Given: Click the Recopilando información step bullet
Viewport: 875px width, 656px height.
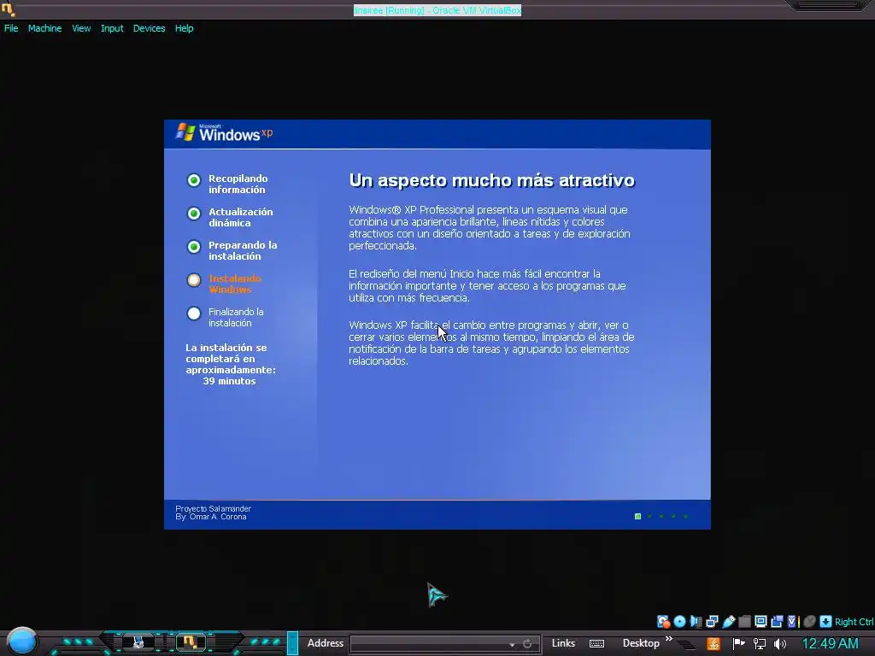Looking at the screenshot, I should (x=194, y=180).
